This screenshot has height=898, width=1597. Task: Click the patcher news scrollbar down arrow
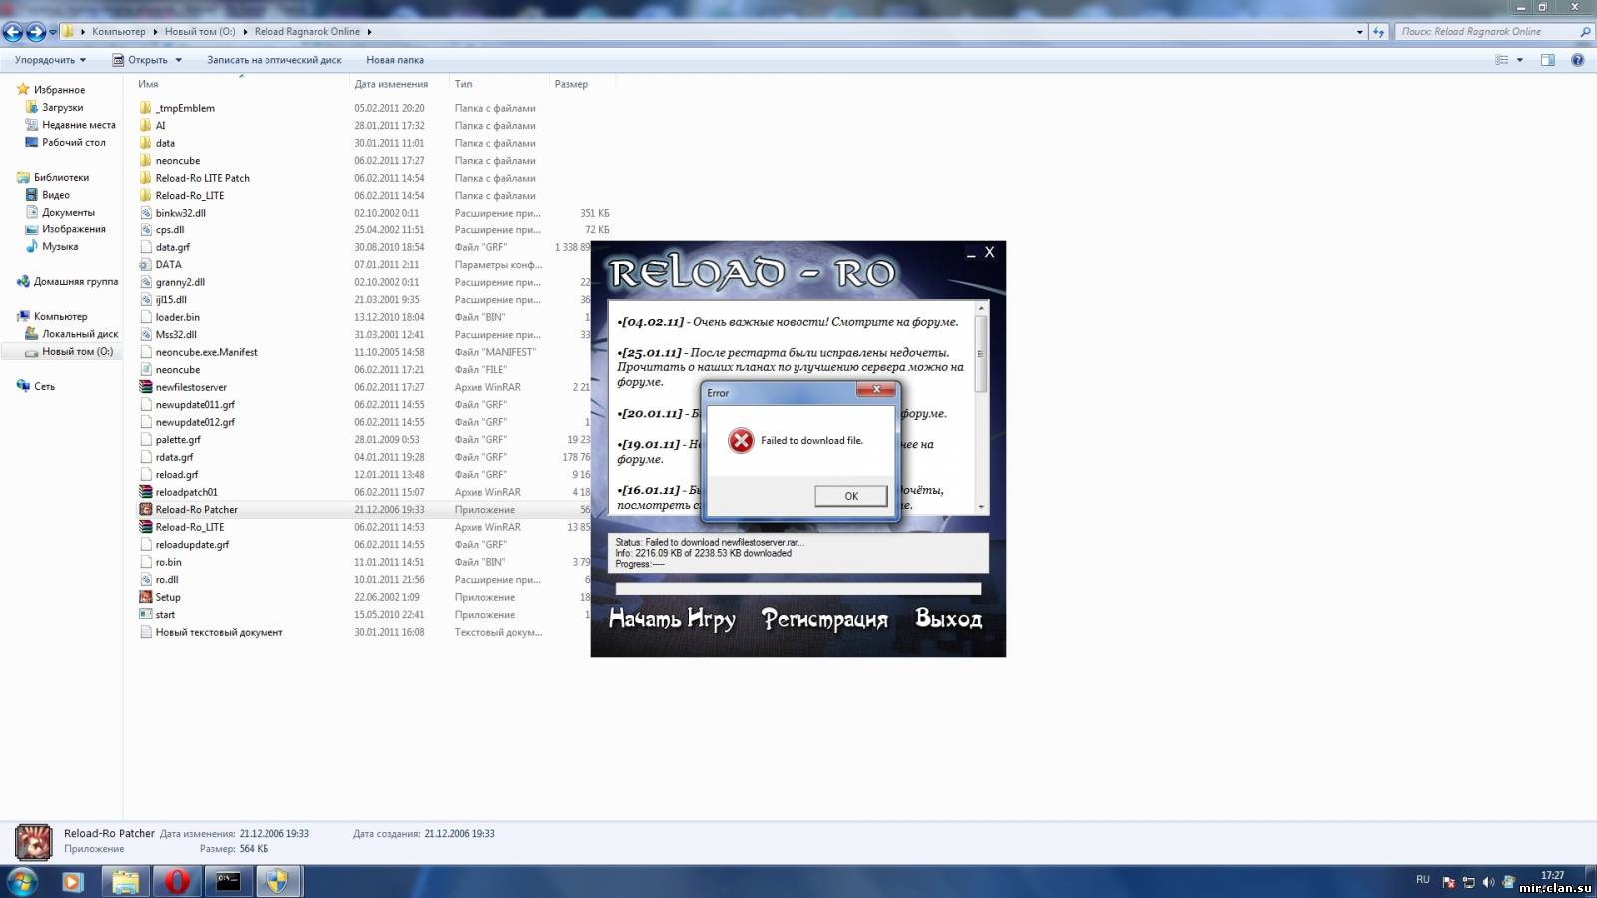(x=981, y=507)
